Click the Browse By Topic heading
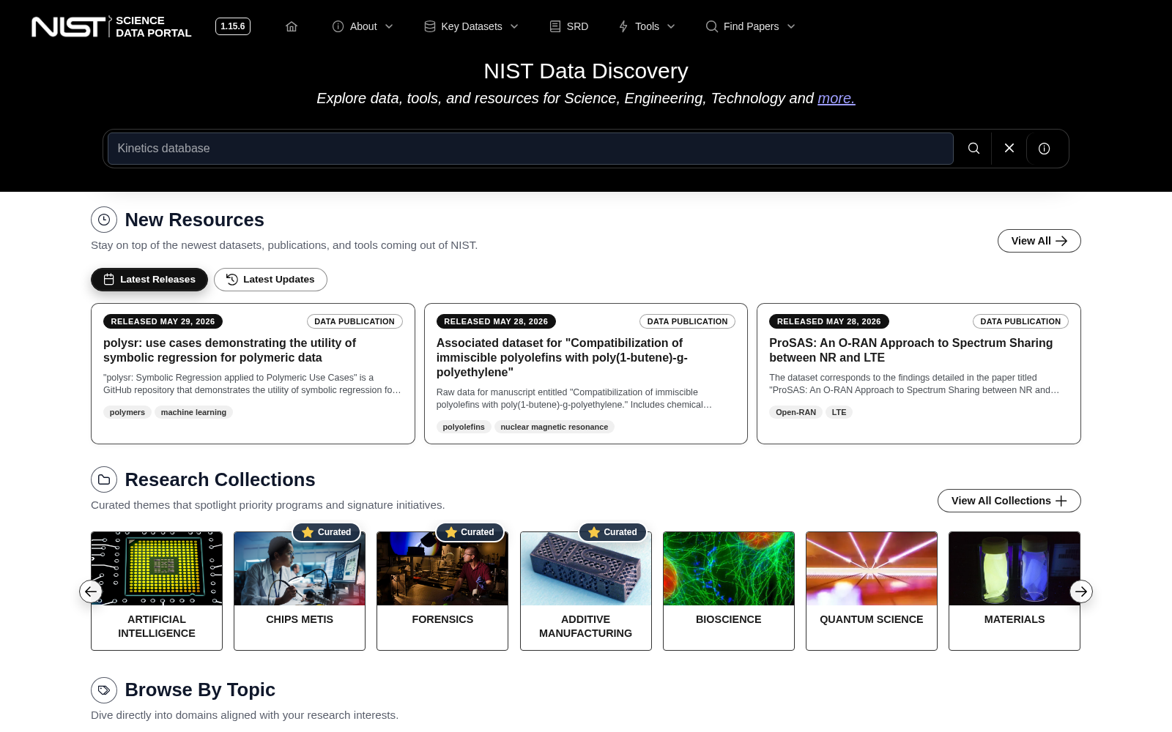This screenshot has height=732, width=1172. [200, 690]
